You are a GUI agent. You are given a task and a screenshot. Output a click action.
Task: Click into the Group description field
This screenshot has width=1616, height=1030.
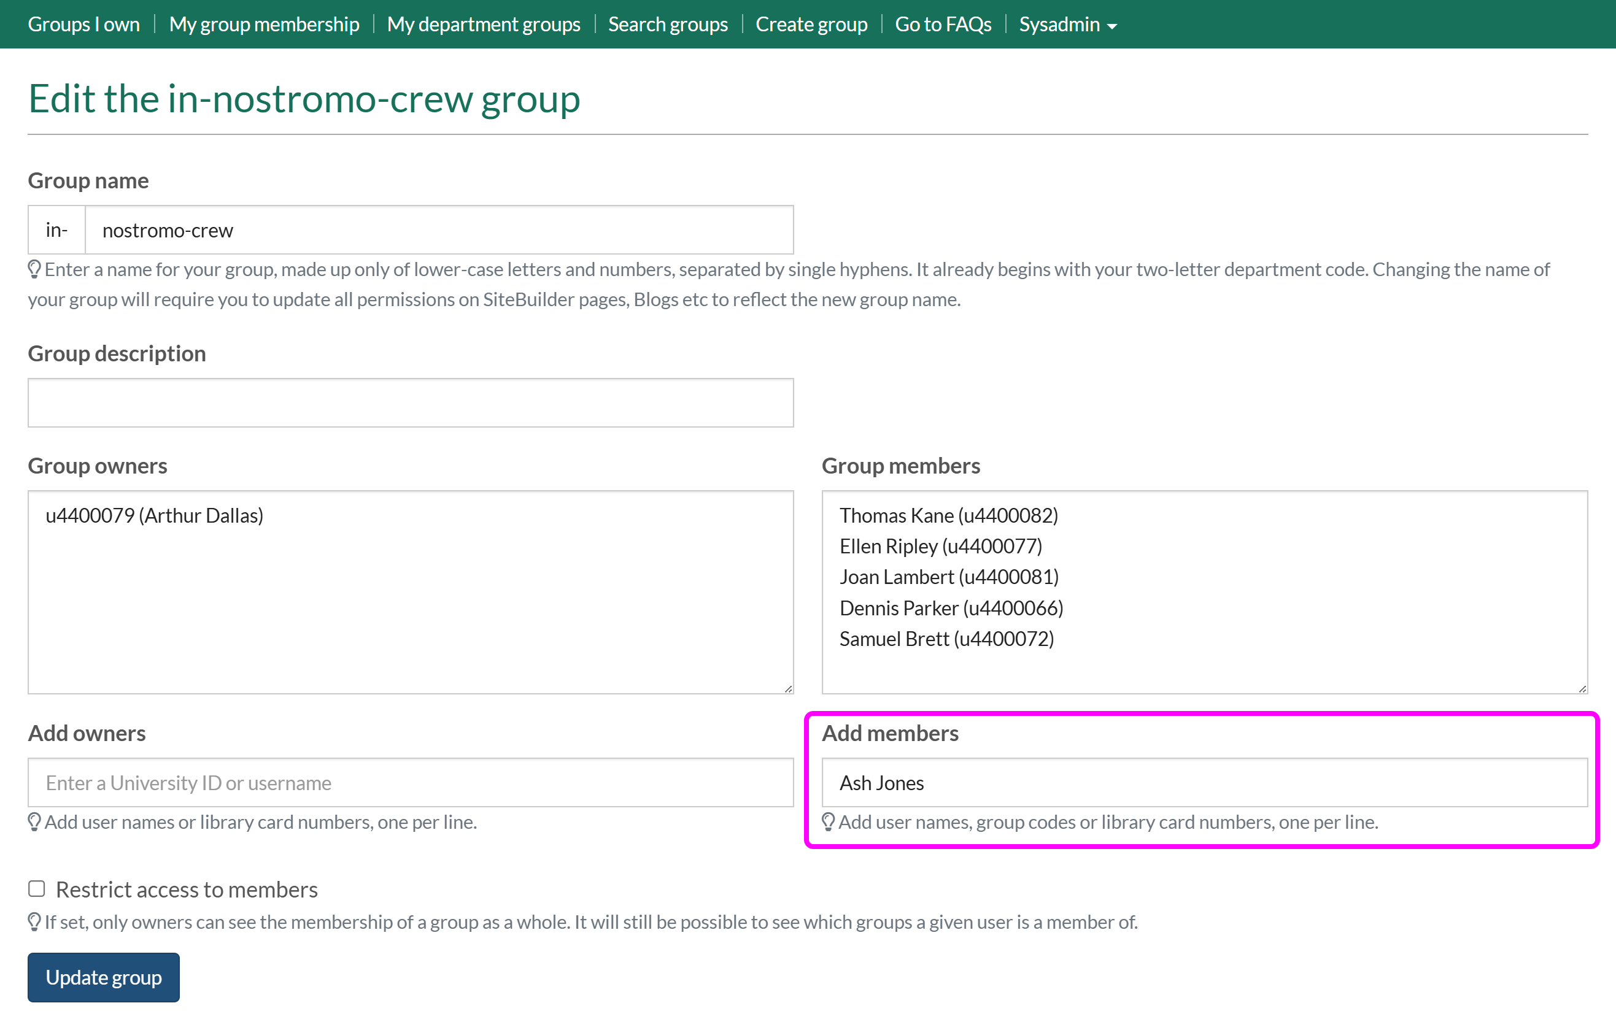410,403
